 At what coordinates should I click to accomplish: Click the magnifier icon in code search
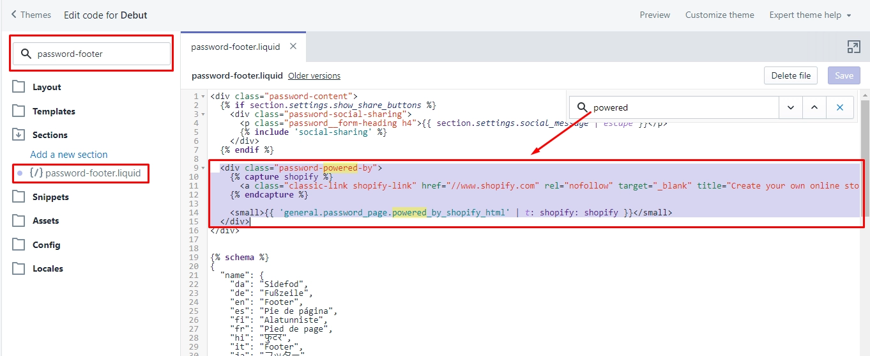[582, 107]
